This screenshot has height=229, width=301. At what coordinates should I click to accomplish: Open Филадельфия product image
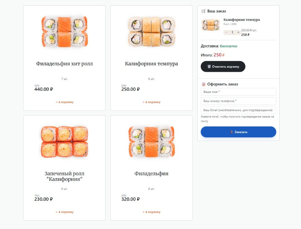coord(151,142)
